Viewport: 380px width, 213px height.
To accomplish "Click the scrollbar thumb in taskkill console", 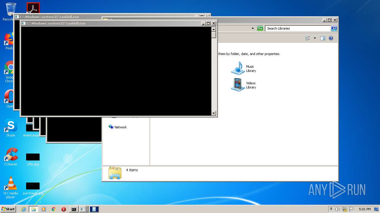I will pyautogui.click(x=213, y=35).
